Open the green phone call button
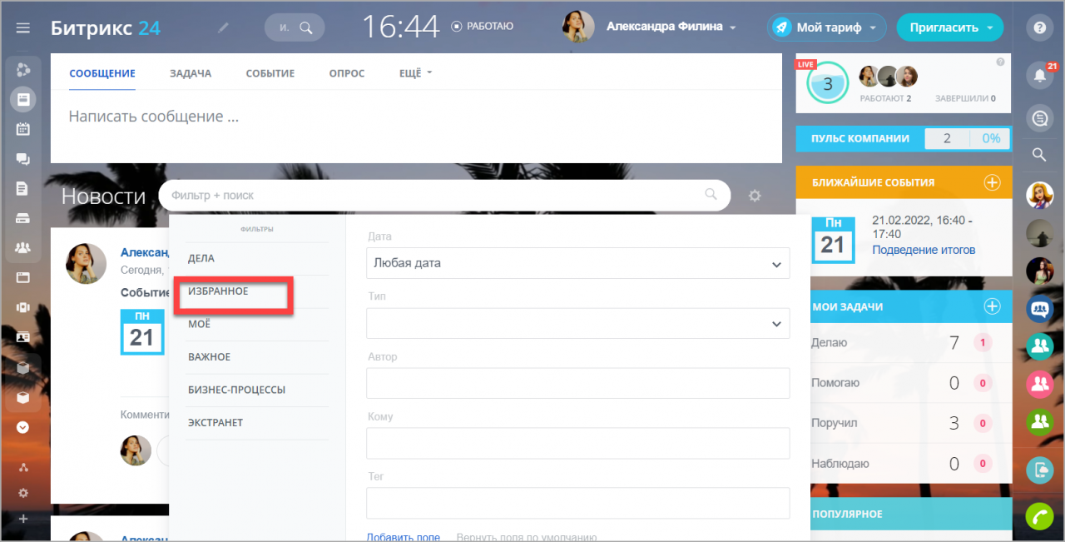Screen dimensions: 1065x542 (x=1039, y=516)
